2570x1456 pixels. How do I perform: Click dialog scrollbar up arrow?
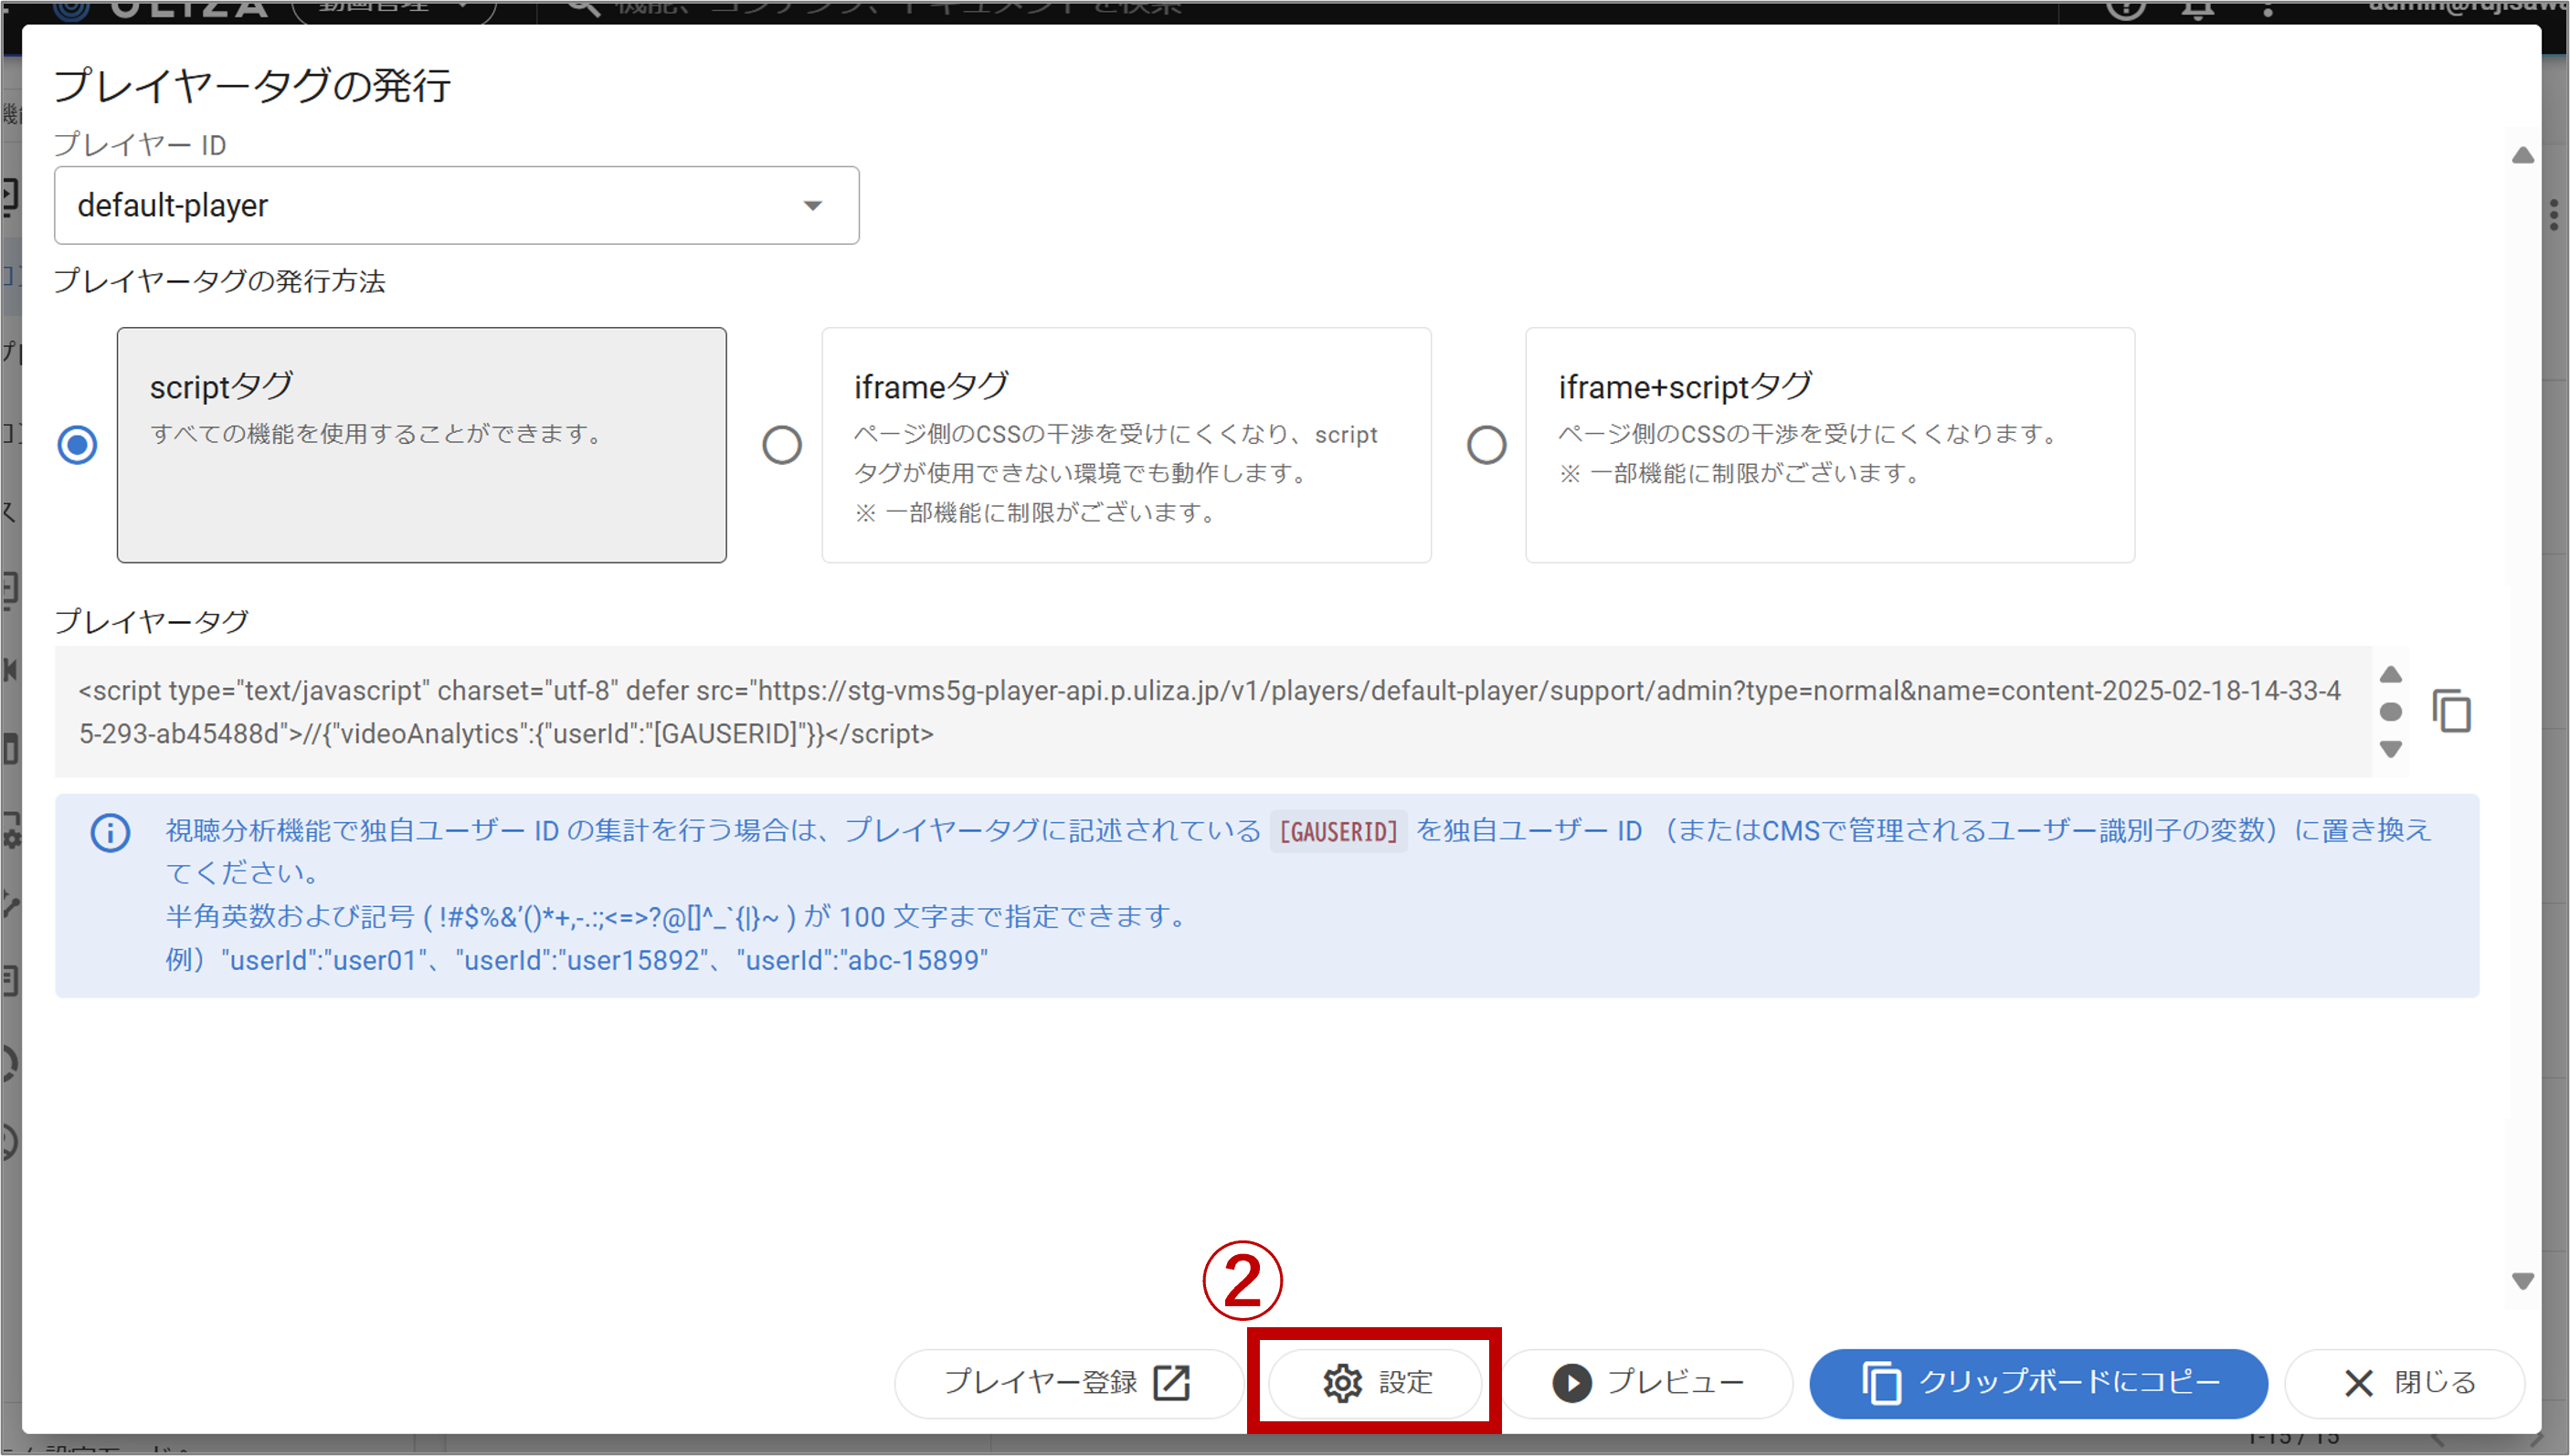(2523, 155)
